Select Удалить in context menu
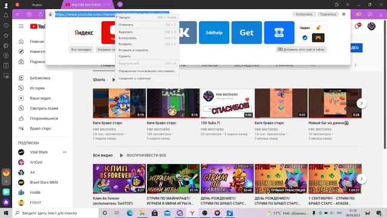387x218 pixels. (147, 56)
